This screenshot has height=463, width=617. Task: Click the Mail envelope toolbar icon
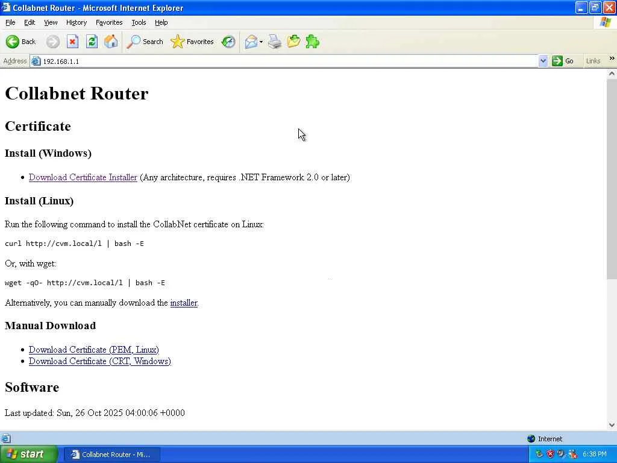click(x=251, y=42)
